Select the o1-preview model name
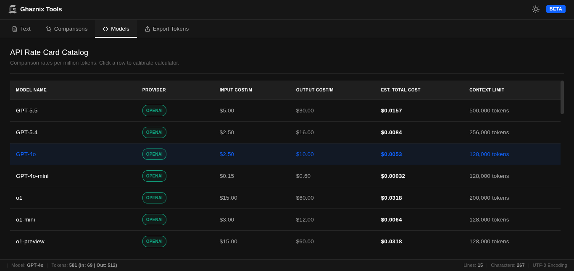Image resolution: width=574 pixels, height=271 pixels. (x=30, y=242)
